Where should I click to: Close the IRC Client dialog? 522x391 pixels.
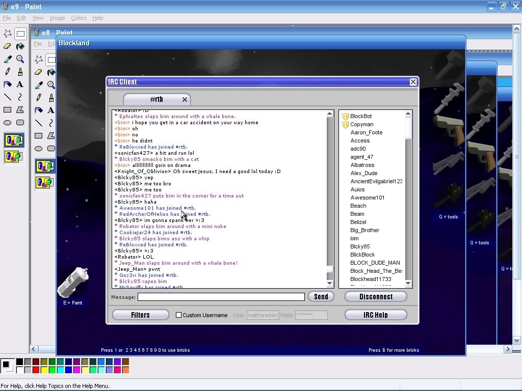[x=413, y=82]
